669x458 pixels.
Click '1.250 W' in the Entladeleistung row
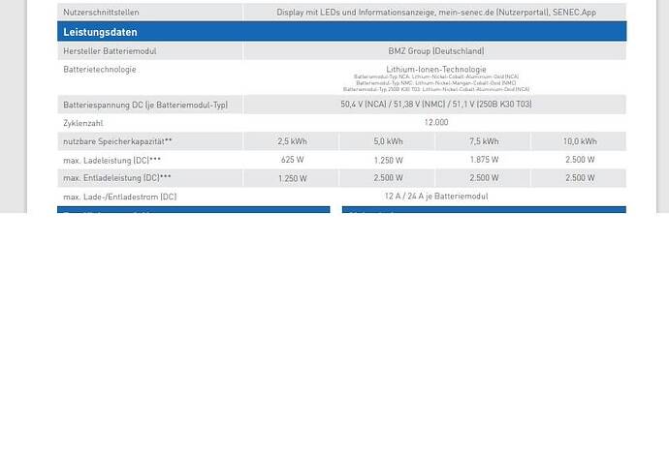292,178
